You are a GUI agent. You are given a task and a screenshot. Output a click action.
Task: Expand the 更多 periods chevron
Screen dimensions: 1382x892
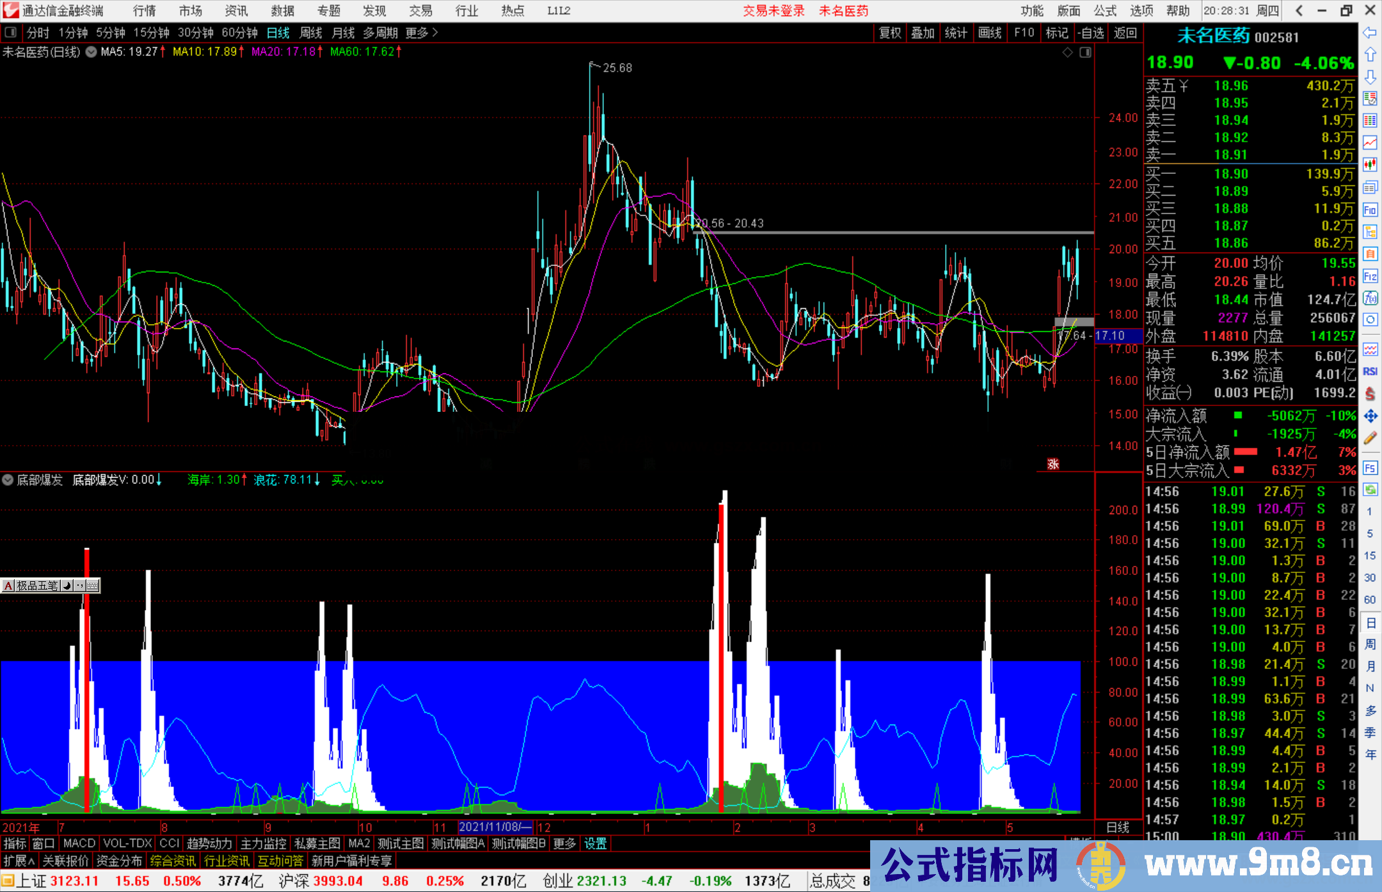tap(435, 33)
